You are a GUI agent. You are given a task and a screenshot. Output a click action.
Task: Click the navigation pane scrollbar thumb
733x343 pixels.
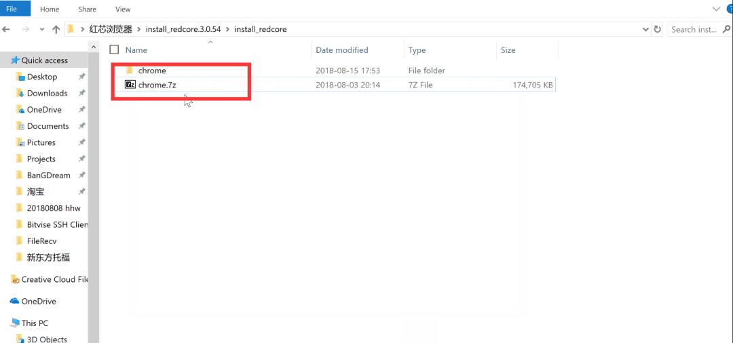pos(94,196)
